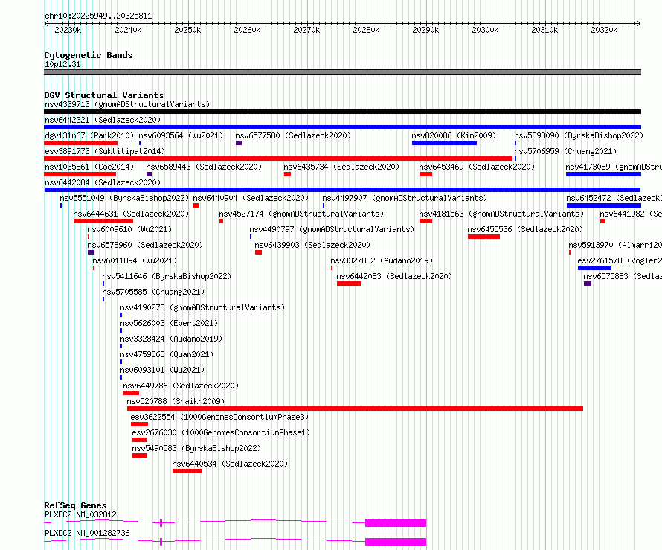This screenshot has height=550, width=662.
Task: Open nsv5411646 (ByrskaBishop2022) label
Action: pos(167,276)
